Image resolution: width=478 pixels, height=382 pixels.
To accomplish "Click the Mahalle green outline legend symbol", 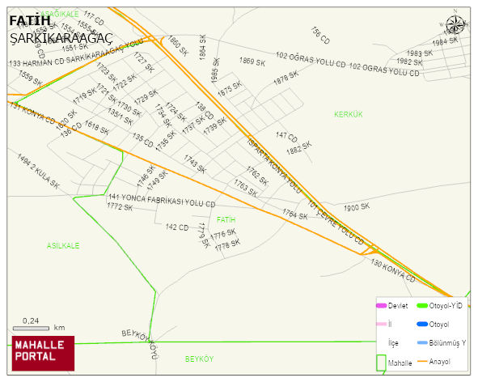I will click(382, 363).
